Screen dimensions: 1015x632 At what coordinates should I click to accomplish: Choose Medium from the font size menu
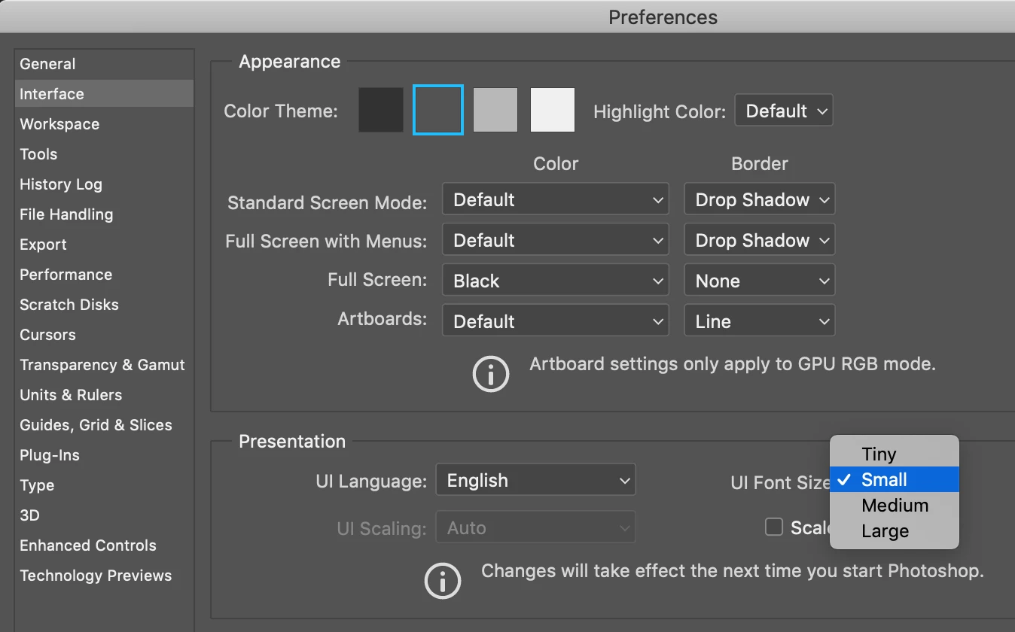pyautogui.click(x=895, y=506)
